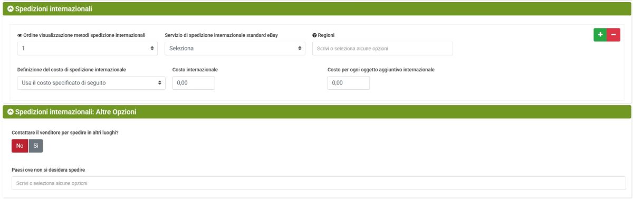Screen dimensions: 633x199
Task: Click the question mark icon beside Regioni
Action: click(314, 35)
